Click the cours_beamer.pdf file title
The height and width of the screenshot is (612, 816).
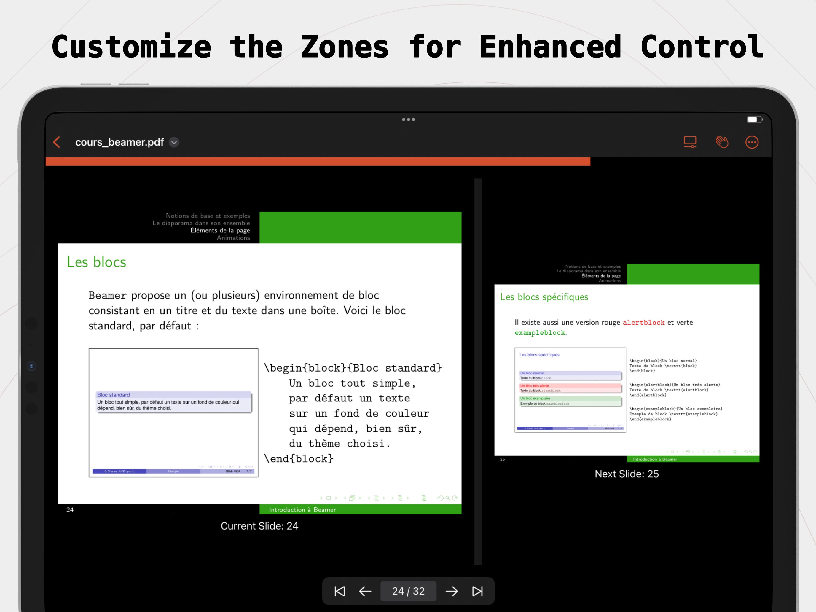[119, 142]
